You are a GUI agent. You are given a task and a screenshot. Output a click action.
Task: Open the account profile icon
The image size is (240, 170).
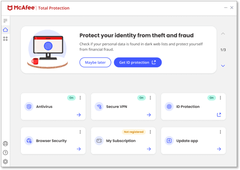coord(5,143)
